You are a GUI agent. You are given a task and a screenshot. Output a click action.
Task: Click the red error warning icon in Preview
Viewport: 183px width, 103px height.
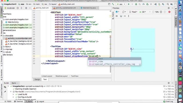(x=169, y=12)
